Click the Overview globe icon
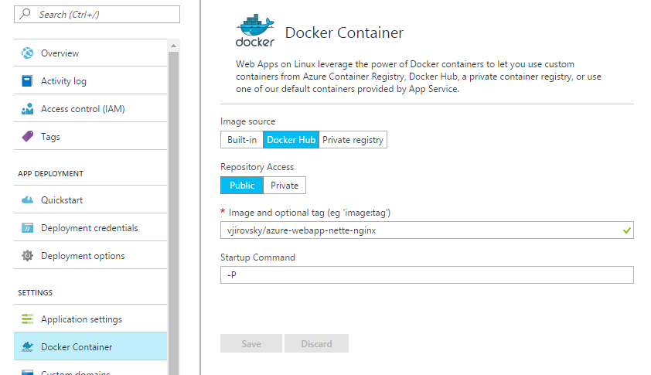This screenshot has height=375, width=651. click(27, 53)
